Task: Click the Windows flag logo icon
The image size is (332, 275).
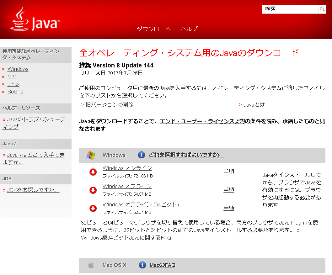Action: coord(91,155)
